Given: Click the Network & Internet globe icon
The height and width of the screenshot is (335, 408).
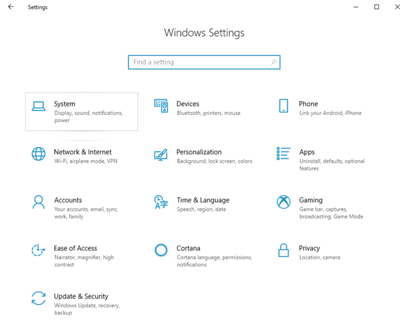Looking at the screenshot, I should [38, 154].
